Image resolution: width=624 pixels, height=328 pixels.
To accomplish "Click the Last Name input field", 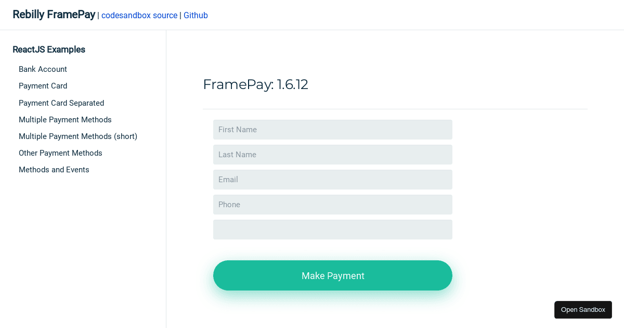I will click(333, 155).
